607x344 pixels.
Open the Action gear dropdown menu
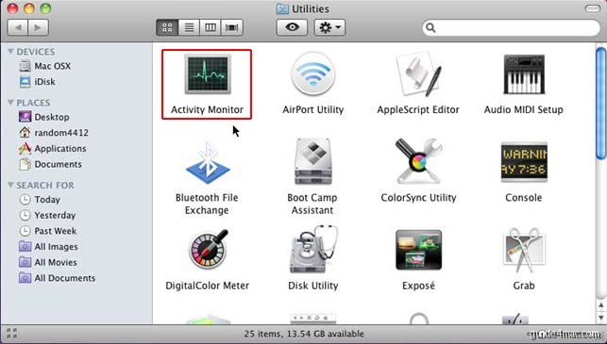tap(329, 27)
